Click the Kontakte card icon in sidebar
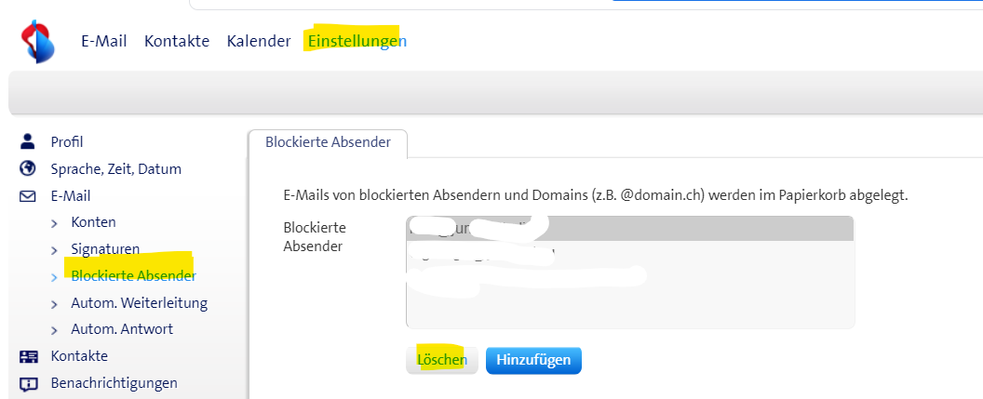This screenshot has height=399, width=983. pos(28,356)
